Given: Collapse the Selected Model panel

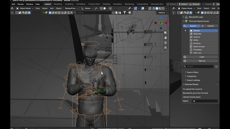Looking at the screenshot, I should coord(184,84).
